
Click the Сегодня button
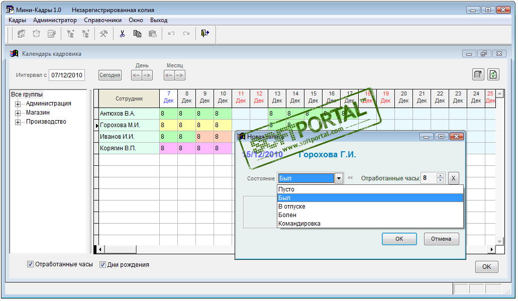pyautogui.click(x=110, y=75)
